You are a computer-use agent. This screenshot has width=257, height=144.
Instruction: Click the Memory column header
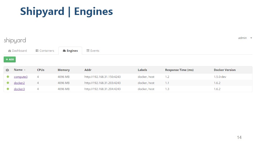[x=64, y=70]
